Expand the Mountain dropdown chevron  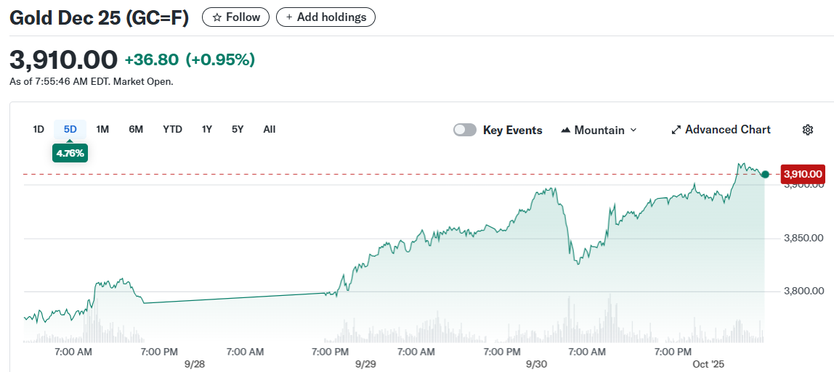tap(633, 130)
